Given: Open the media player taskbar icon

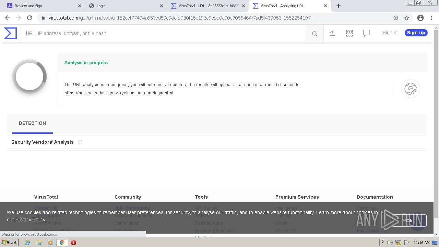Looking at the screenshot, I should pyautogui.click(x=50, y=243).
